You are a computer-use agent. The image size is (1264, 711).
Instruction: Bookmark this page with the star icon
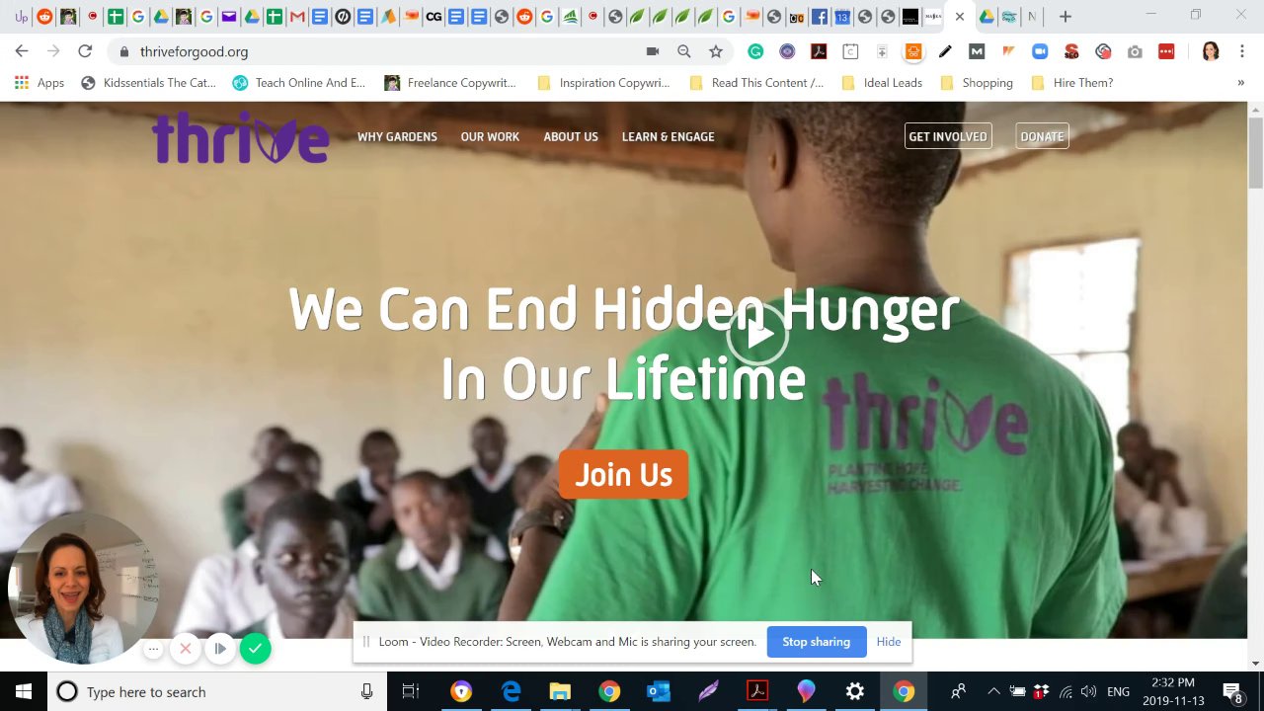point(716,51)
